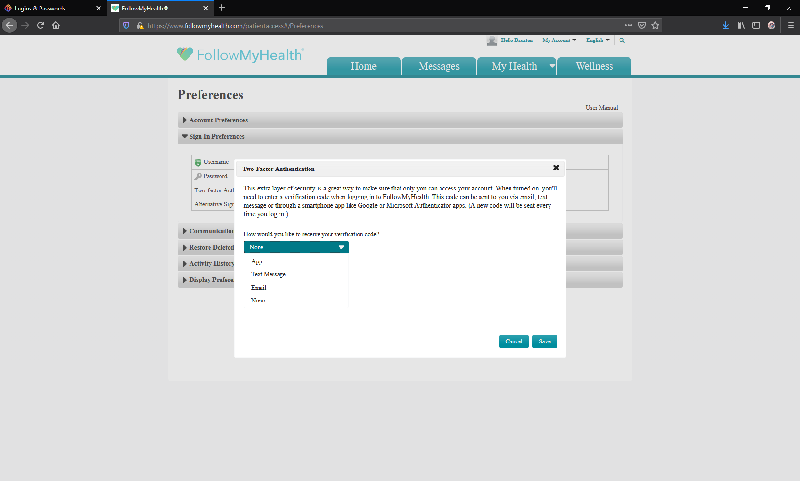Click the search magnifier icon
The height and width of the screenshot is (481, 800).
coord(622,40)
